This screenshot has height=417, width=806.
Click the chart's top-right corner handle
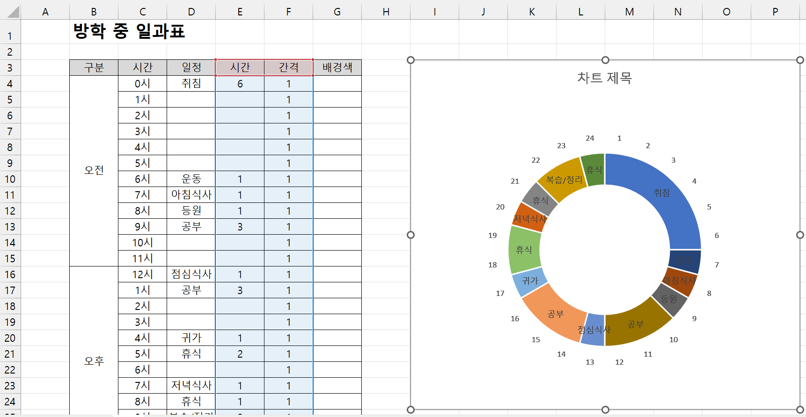pyautogui.click(x=800, y=60)
